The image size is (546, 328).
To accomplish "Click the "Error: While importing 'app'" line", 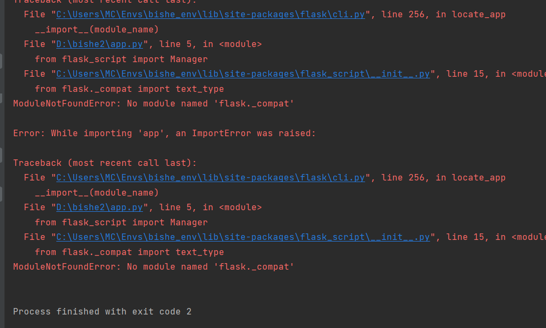I will tap(164, 133).
